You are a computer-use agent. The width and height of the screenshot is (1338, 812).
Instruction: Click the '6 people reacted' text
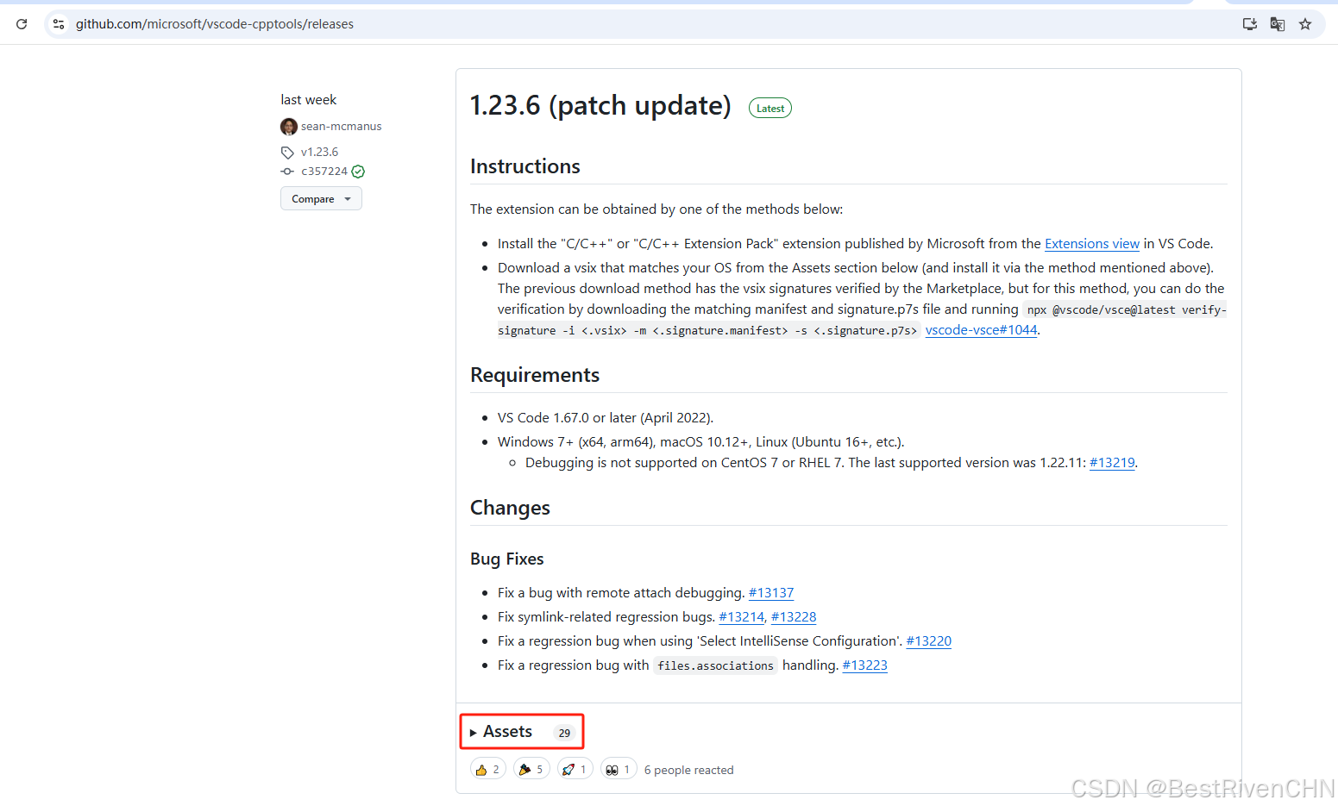[x=689, y=770]
